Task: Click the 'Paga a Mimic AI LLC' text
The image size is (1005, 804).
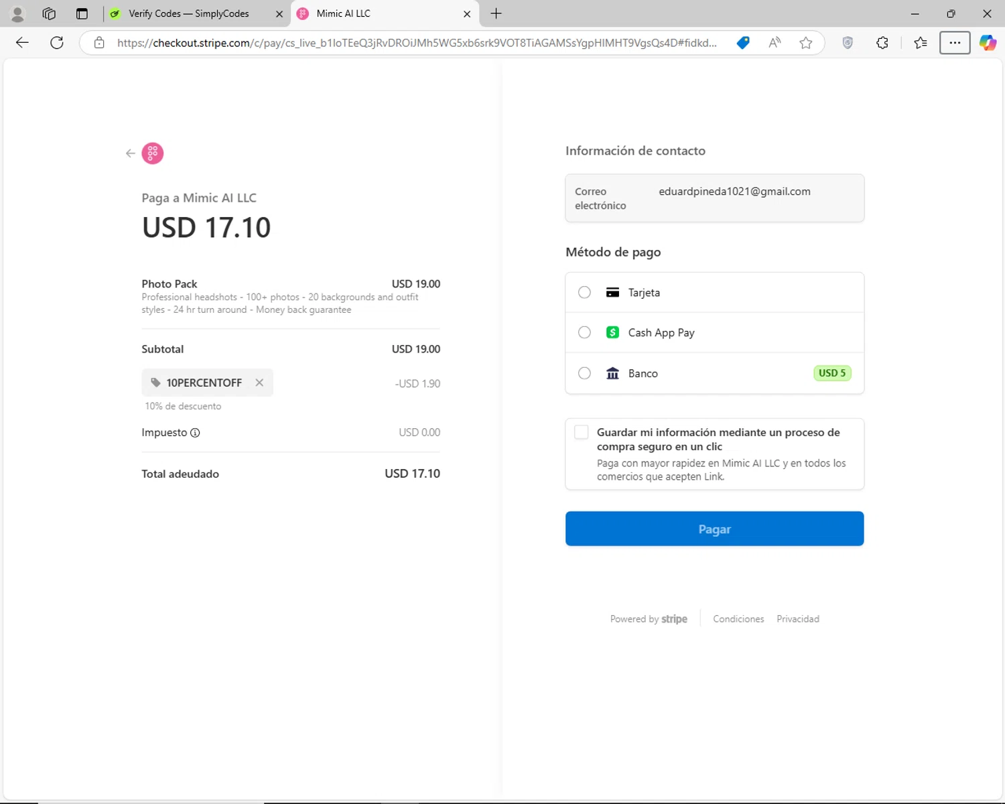Action: 199,198
